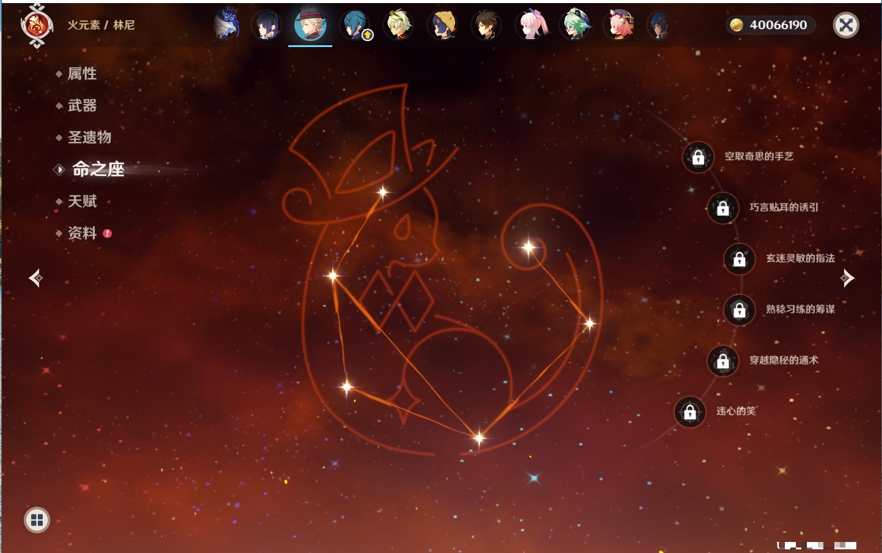Open the lock icon for 穿越隐秘的通术
882x553 pixels.
(723, 361)
